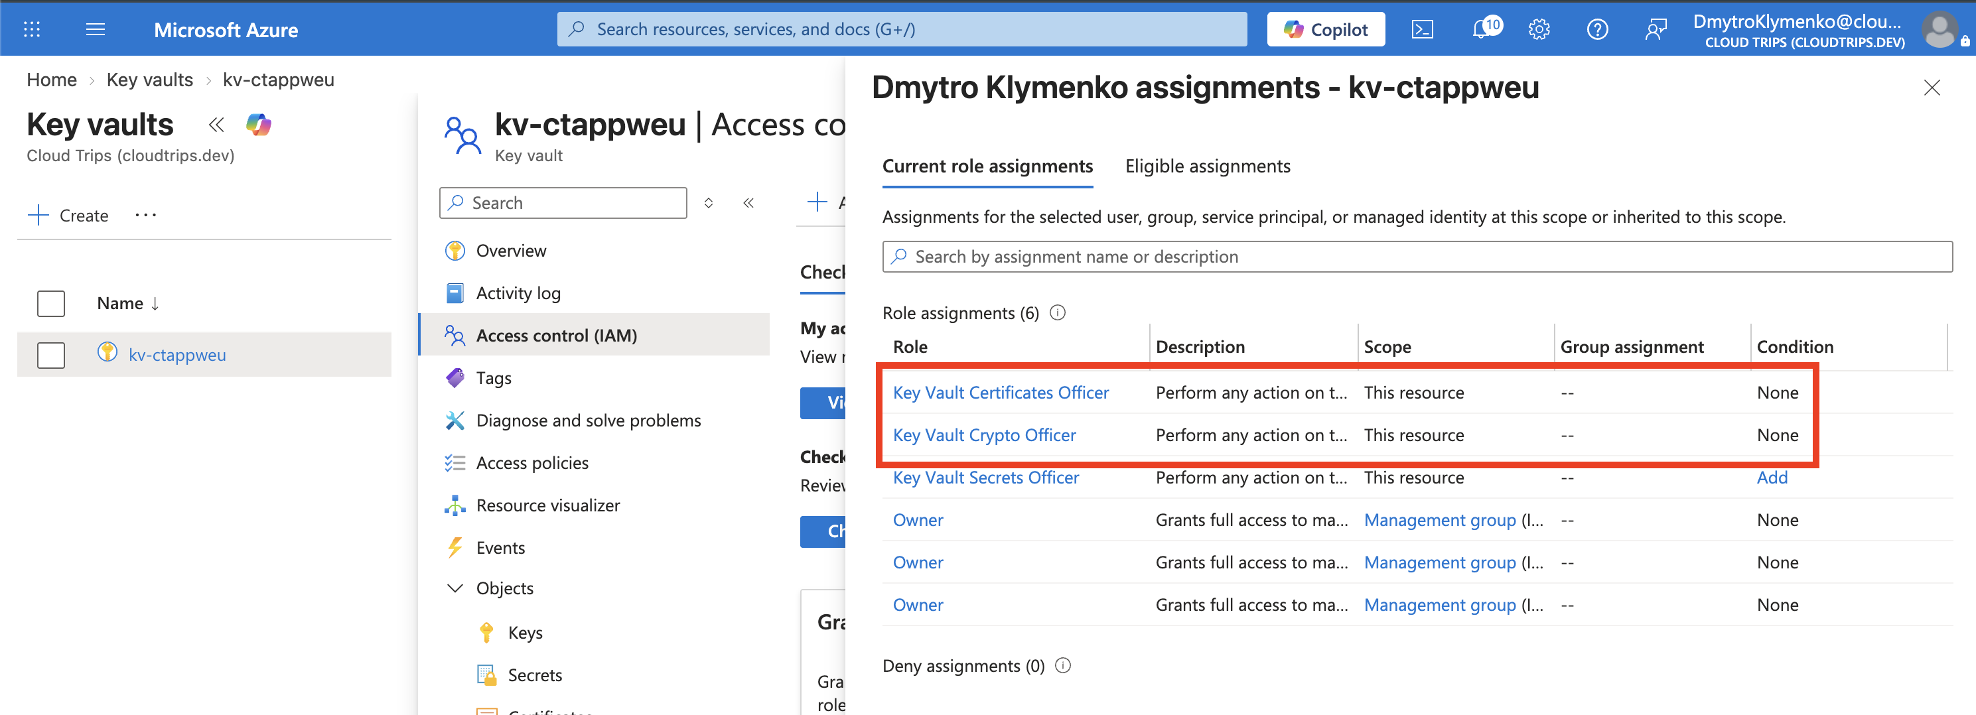Open Keys under Objects
Screen dimensions: 1976x715
(x=526, y=633)
